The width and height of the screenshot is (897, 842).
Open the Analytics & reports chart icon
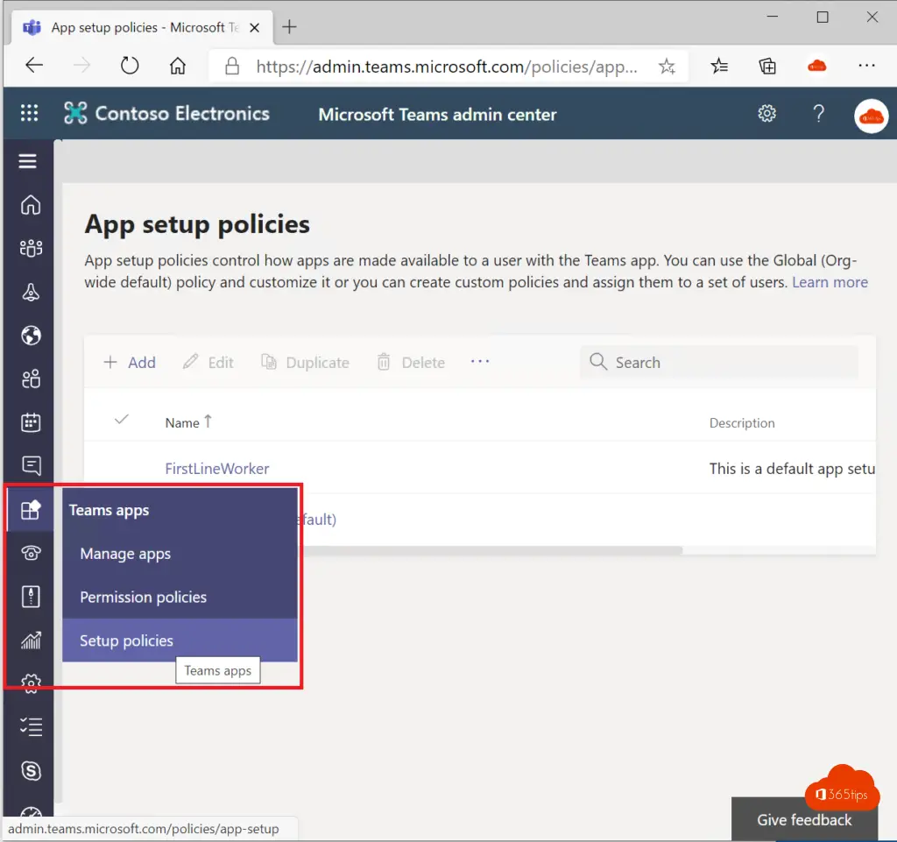coord(31,640)
